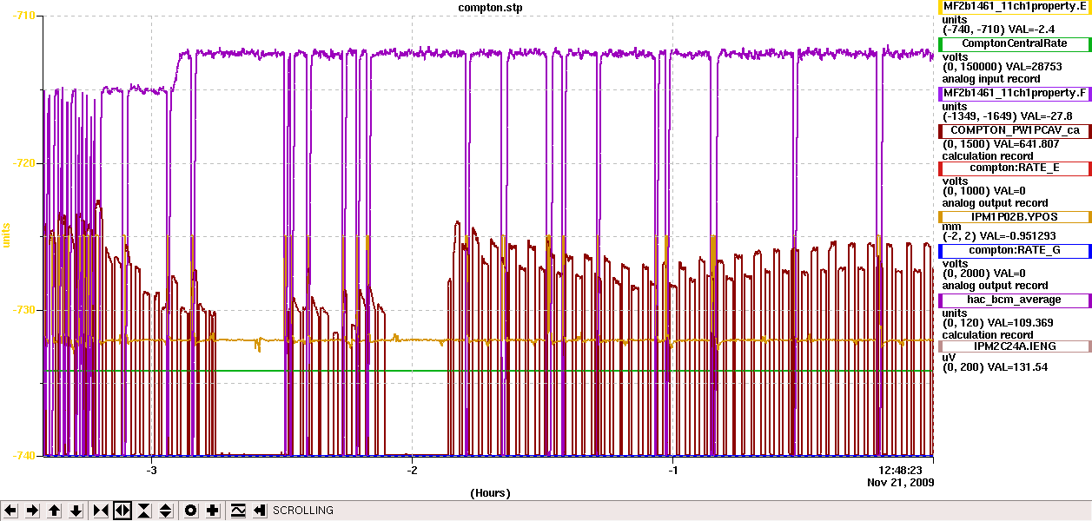The image size is (1092, 521).
Task: Select the hac_bcm_average legend entry
Action: [x=1014, y=300]
